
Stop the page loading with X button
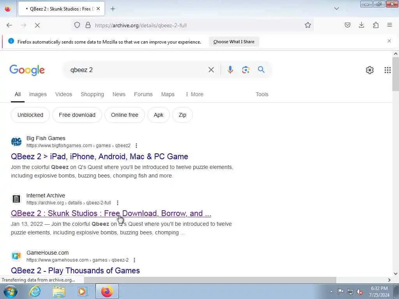tap(37, 25)
